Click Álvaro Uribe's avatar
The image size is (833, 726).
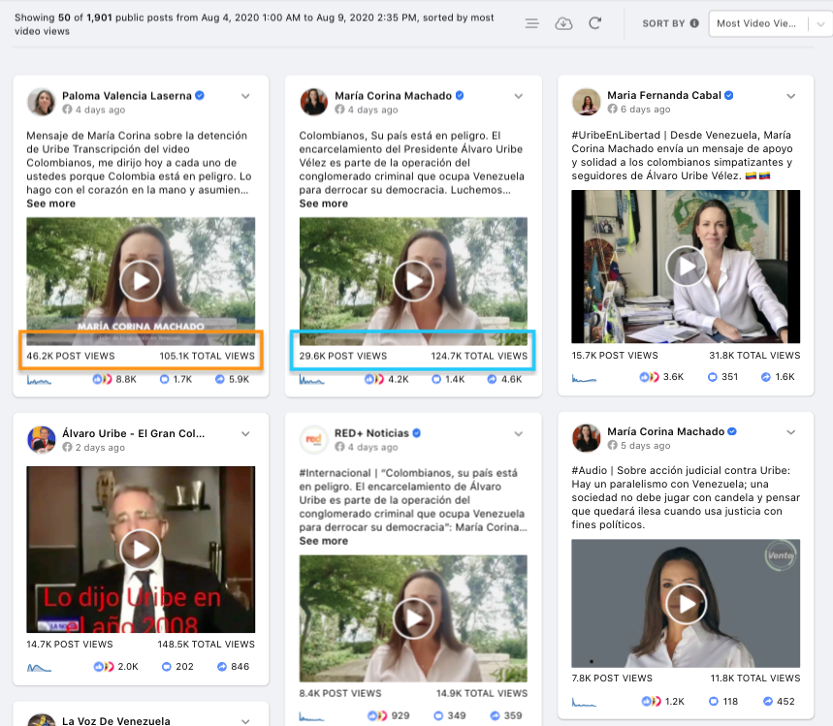(41, 439)
